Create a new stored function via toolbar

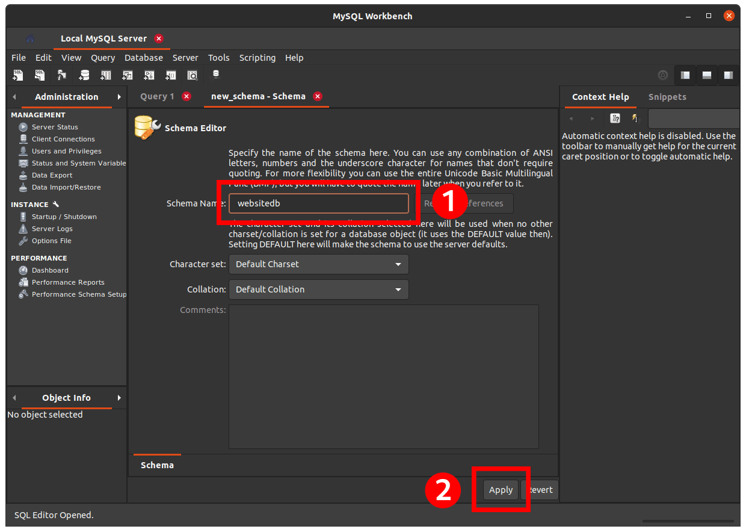tap(170, 75)
